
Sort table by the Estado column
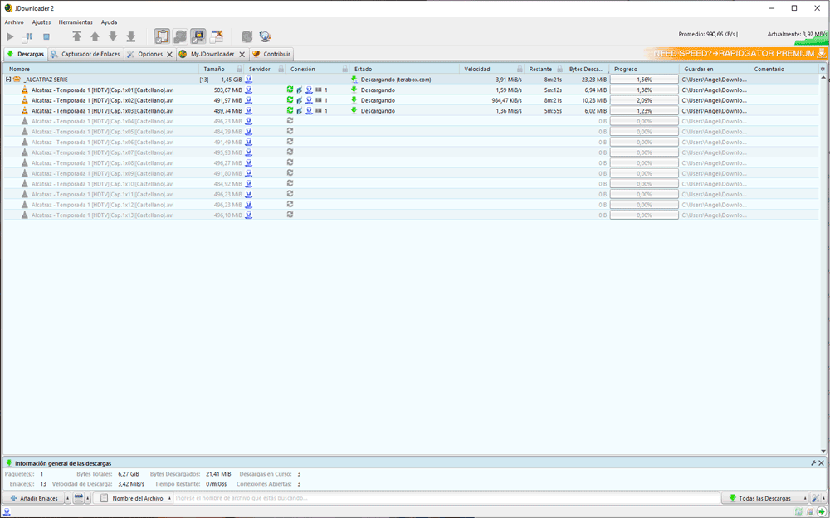404,70
